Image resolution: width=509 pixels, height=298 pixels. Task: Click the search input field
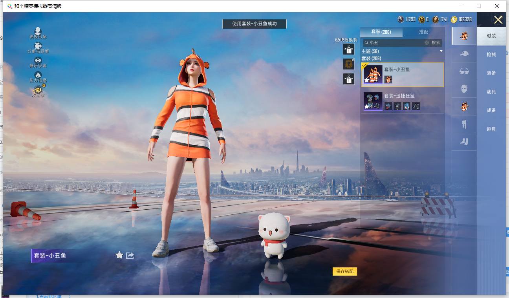(x=396, y=43)
